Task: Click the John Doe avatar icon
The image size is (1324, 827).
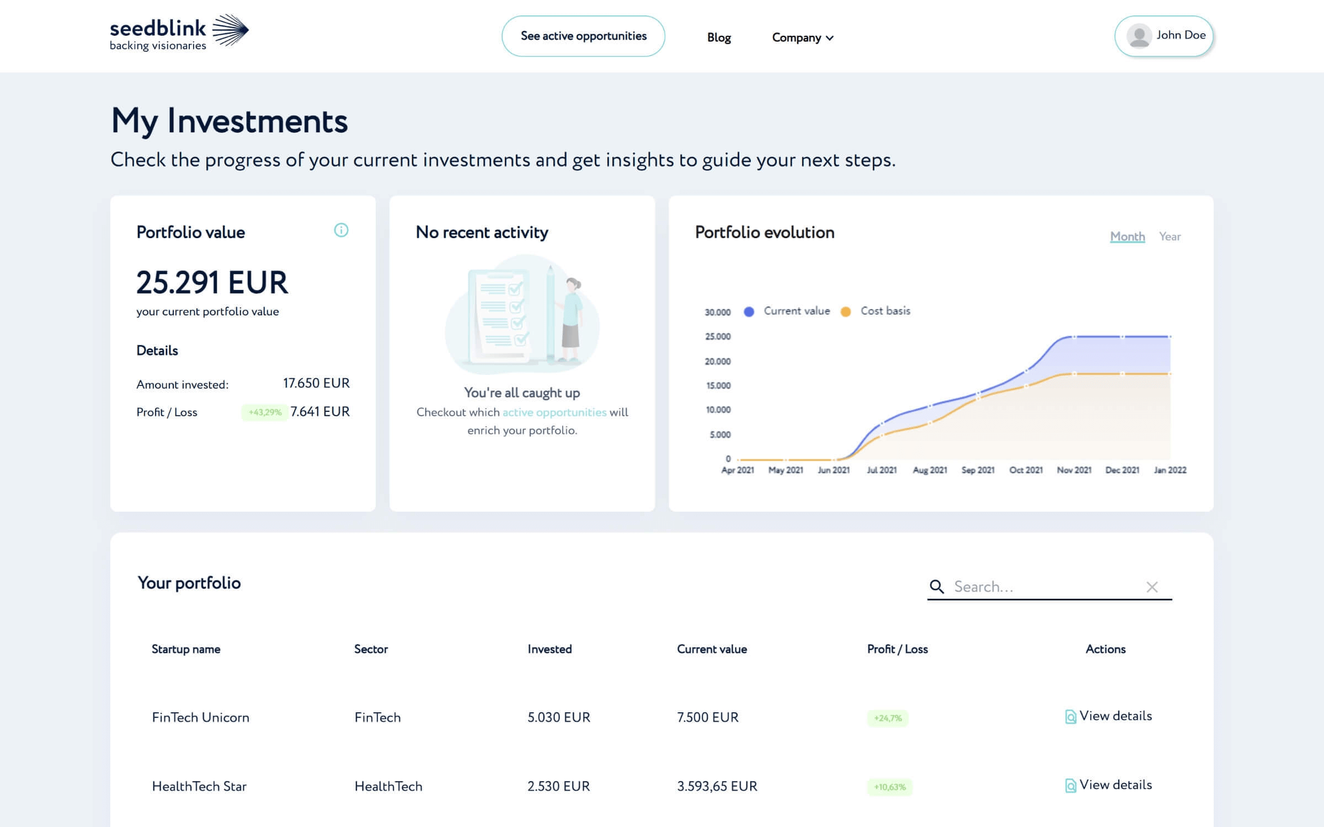Action: (x=1139, y=36)
